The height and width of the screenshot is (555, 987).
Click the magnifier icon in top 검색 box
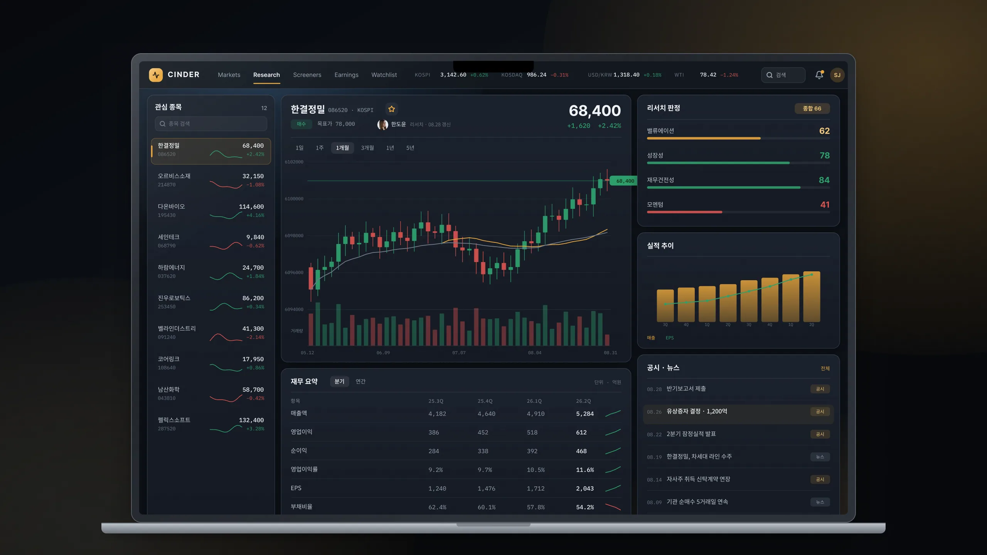point(769,75)
